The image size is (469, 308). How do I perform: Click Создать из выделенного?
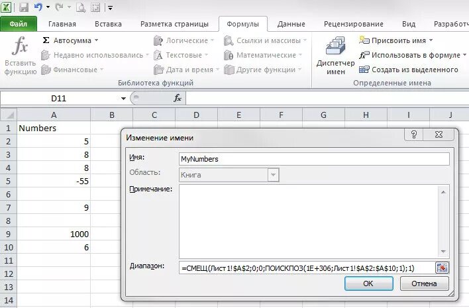tap(409, 70)
